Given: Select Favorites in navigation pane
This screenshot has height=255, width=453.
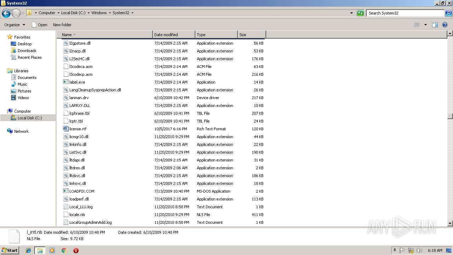Looking at the screenshot, I should pyautogui.click(x=22, y=37).
